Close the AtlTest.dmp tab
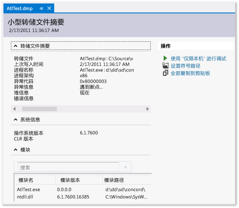Screen dimensions: 239x208 tap(49, 8)
